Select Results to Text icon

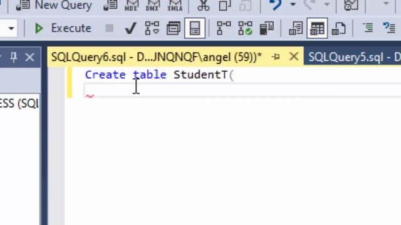tap(296, 28)
